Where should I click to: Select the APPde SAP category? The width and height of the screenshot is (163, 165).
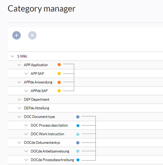click(39, 91)
